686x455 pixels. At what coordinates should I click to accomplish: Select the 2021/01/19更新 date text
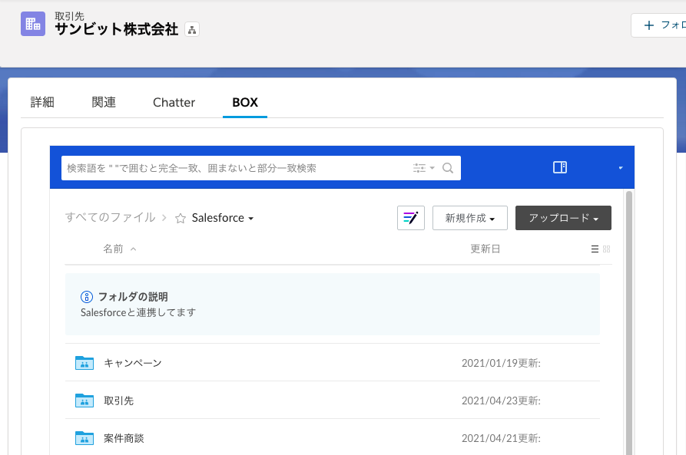(x=501, y=363)
